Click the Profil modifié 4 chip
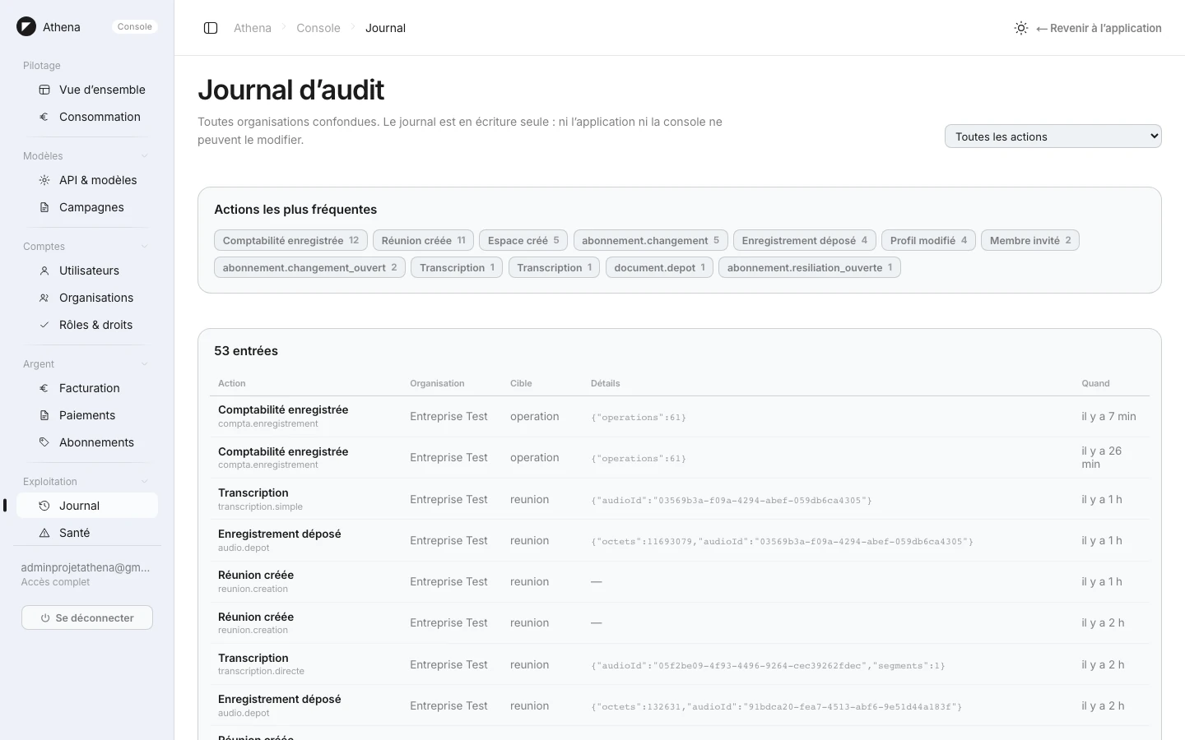 928,240
